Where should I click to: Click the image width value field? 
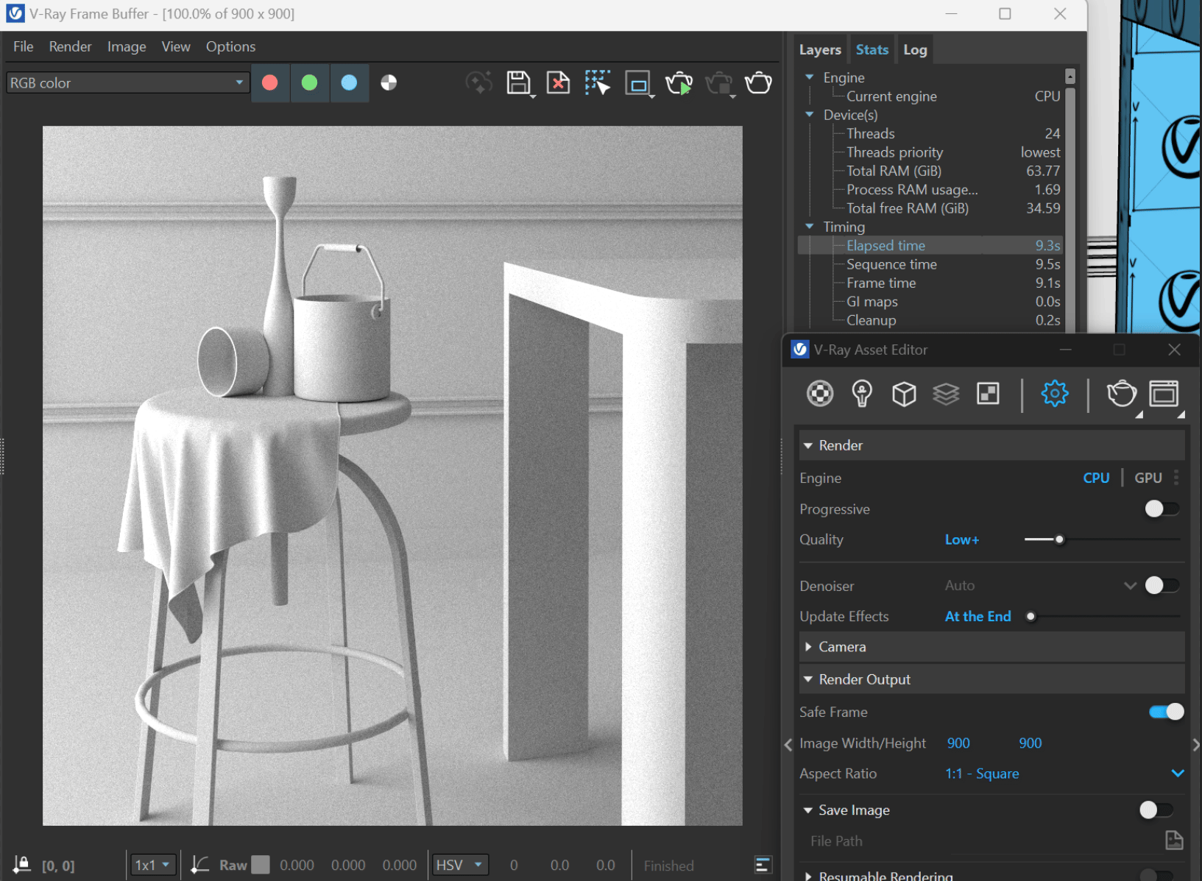tap(958, 743)
